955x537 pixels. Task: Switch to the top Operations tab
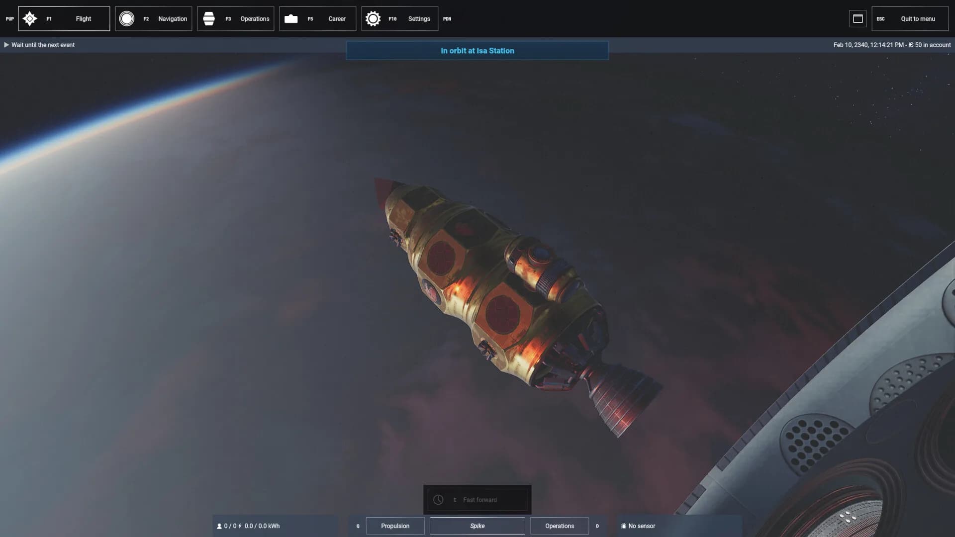(236, 19)
